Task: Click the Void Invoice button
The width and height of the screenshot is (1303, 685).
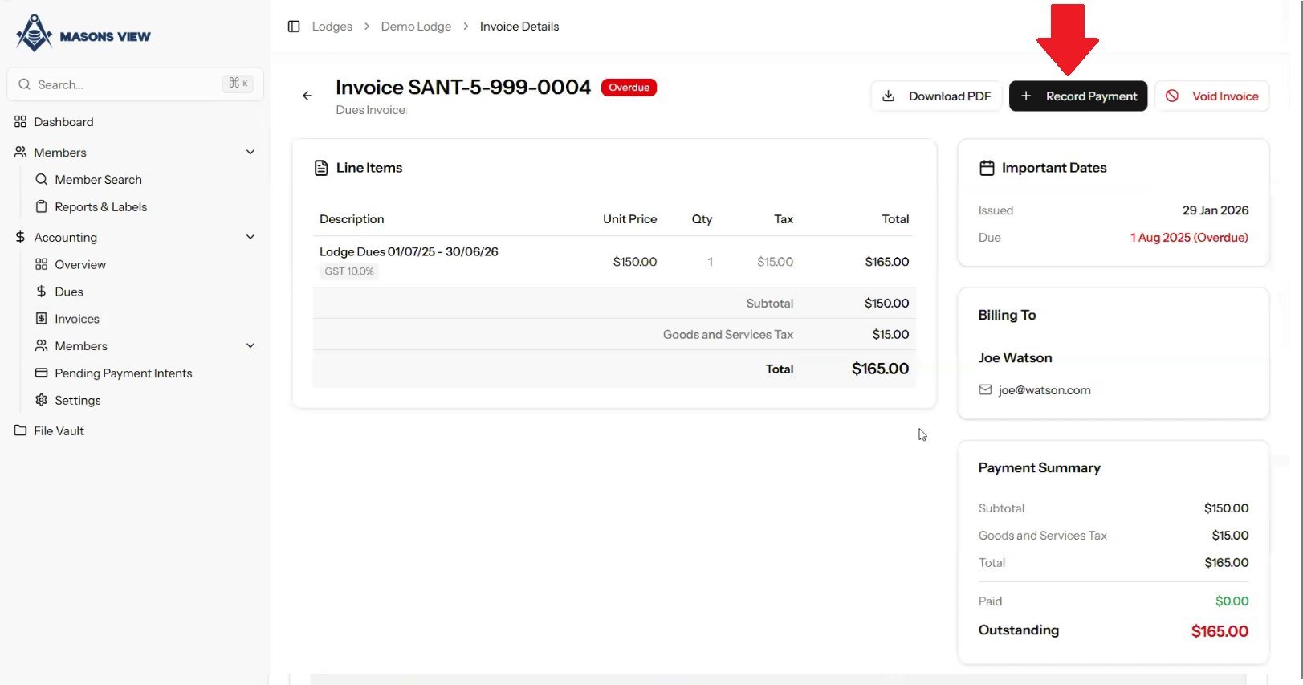Action: click(1211, 96)
